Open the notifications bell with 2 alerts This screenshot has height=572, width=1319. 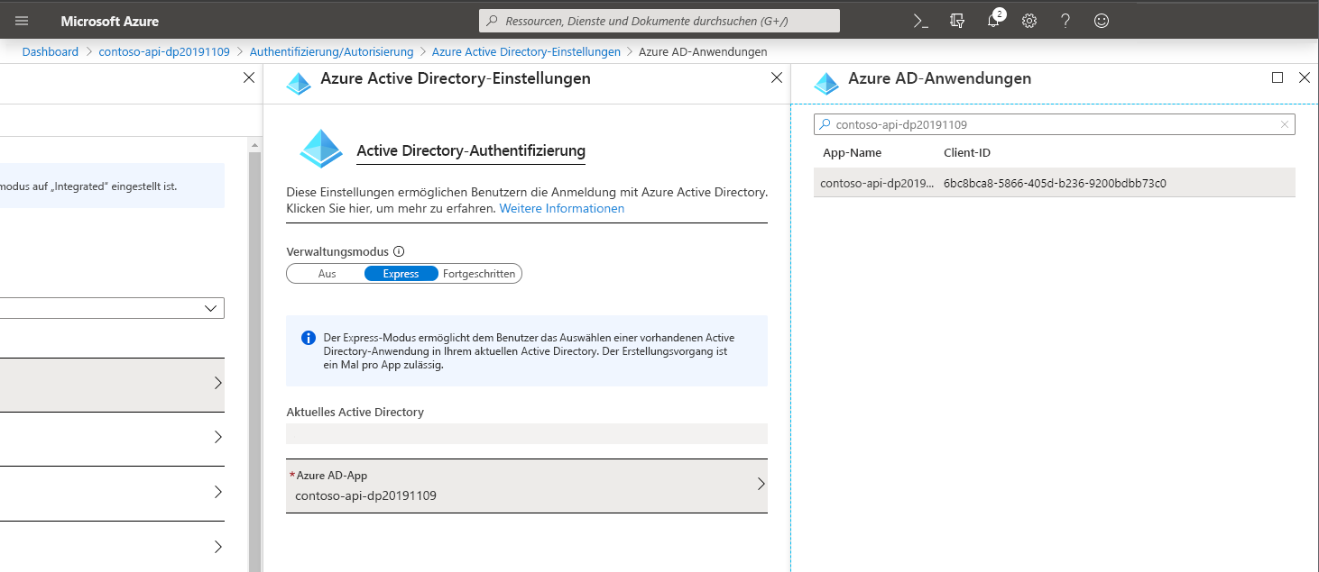point(992,20)
